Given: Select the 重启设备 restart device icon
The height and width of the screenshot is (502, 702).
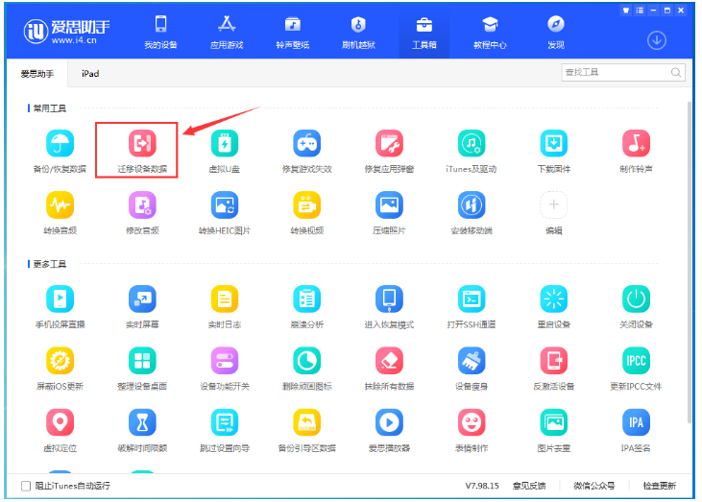Looking at the screenshot, I should click(x=554, y=299).
